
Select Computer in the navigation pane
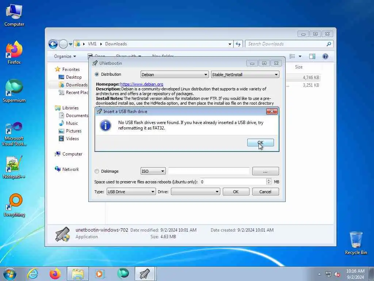(x=72, y=154)
